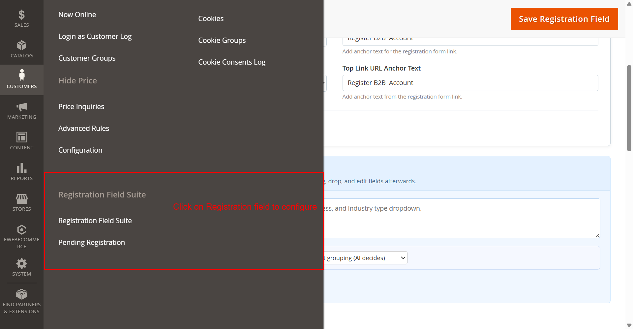Viewport: 633px width, 329px height.
Task: Go to Customer Groups
Action: point(87,58)
